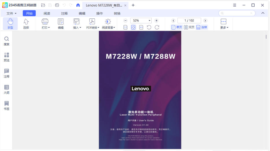Open the hamburger main menu
The width and height of the screenshot is (270, 151).
(234, 5)
